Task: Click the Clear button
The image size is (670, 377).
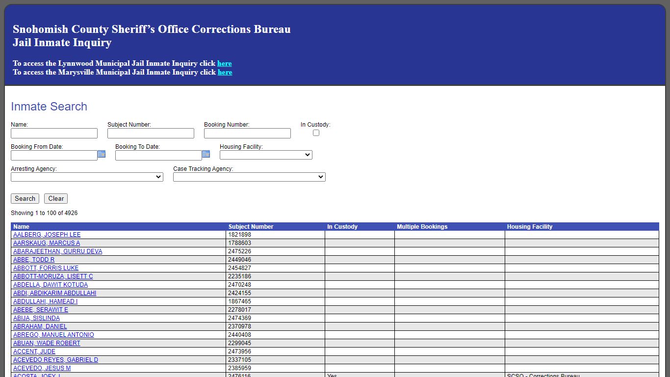Action: 56,198
